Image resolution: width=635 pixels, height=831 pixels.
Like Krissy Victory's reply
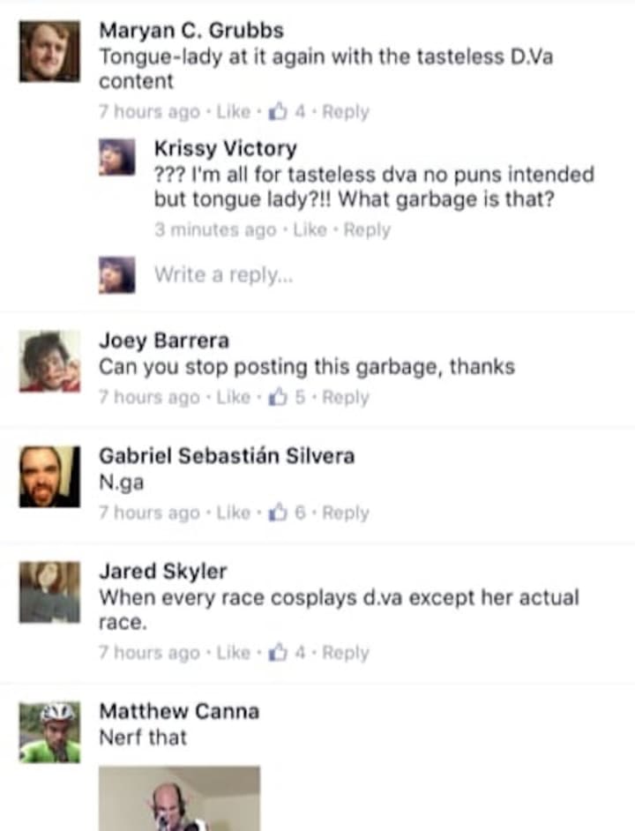(x=310, y=230)
